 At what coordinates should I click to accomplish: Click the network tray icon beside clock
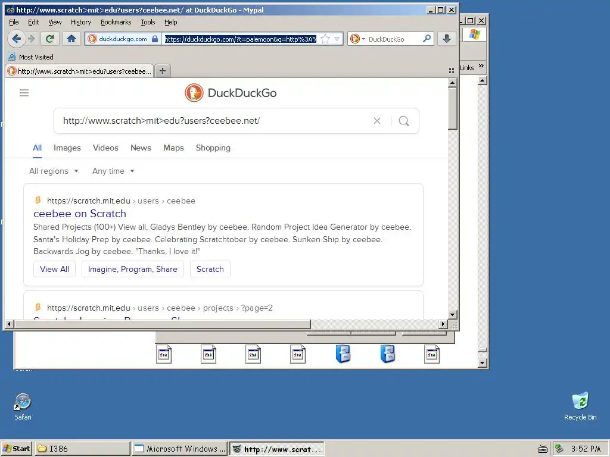tap(559, 449)
